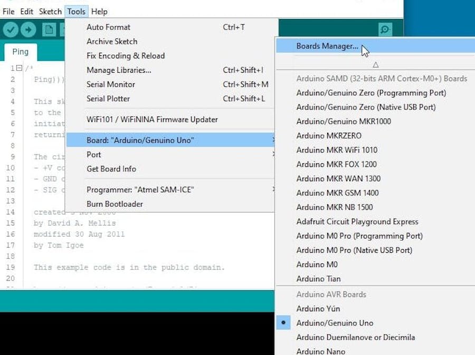
Task: Open the Help menu
Action: (99, 12)
